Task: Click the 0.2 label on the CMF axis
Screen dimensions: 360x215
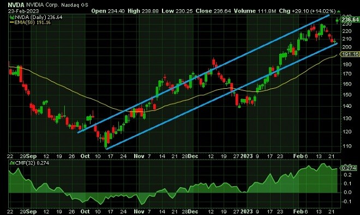Action: coord(348,175)
